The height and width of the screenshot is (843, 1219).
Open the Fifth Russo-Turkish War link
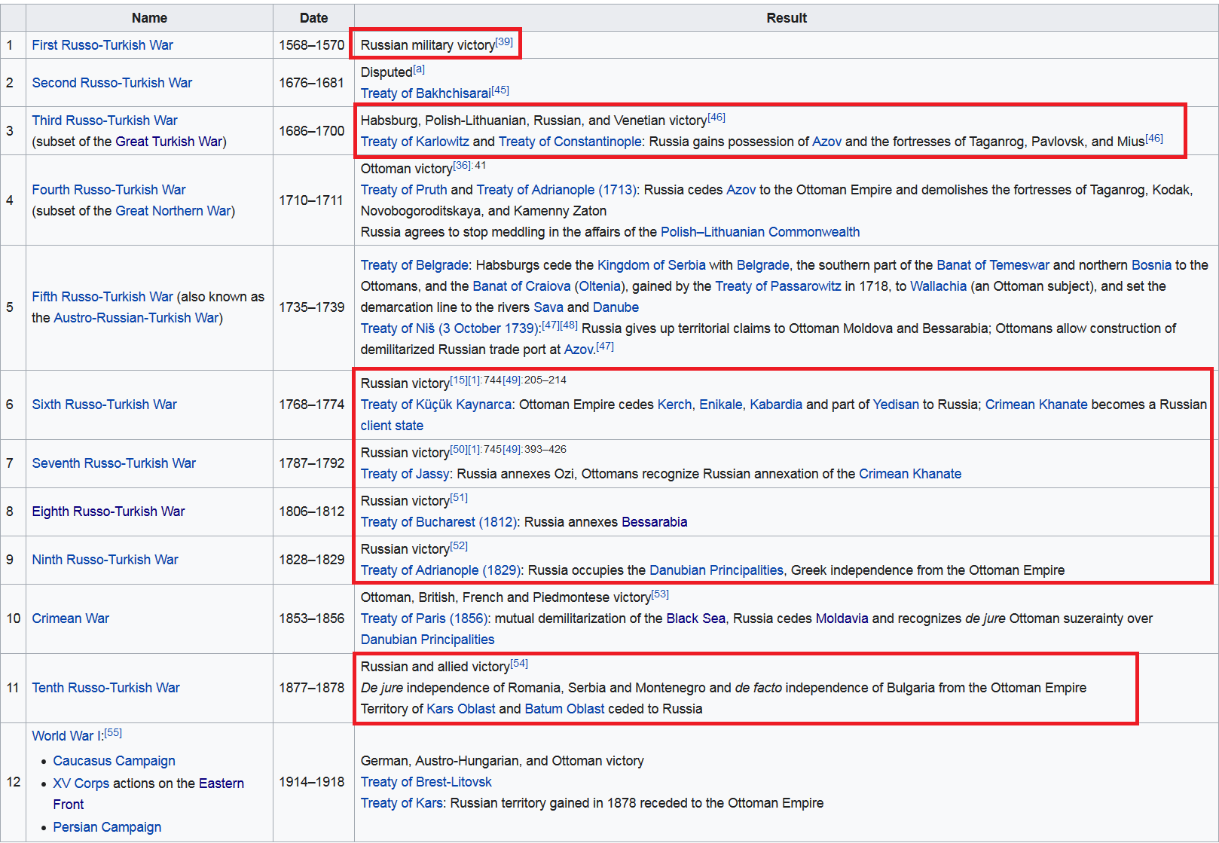(102, 297)
